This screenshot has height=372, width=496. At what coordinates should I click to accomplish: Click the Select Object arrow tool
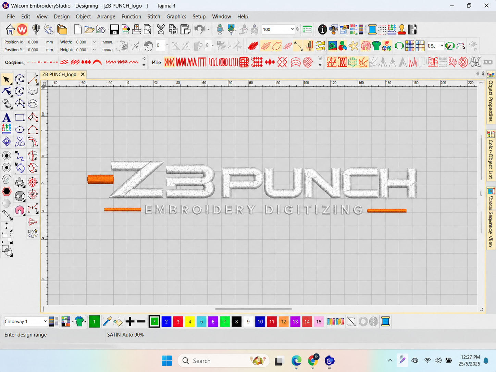[x=7, y=79]
